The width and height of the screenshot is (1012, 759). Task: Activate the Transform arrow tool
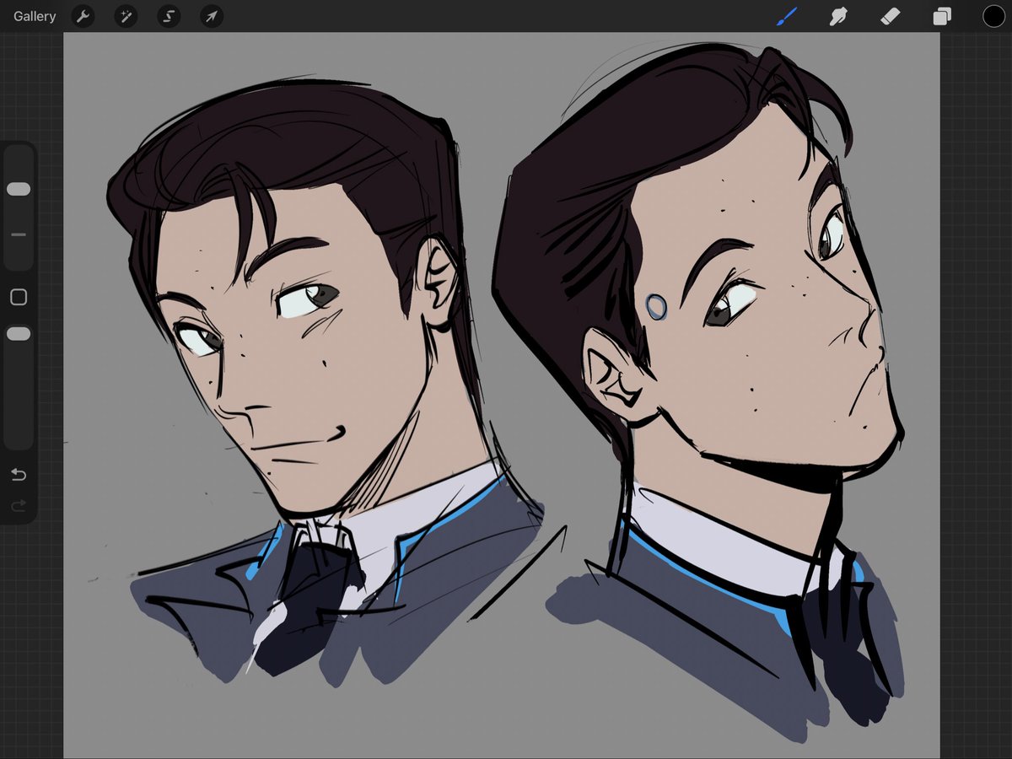click(x=212, y=16)
